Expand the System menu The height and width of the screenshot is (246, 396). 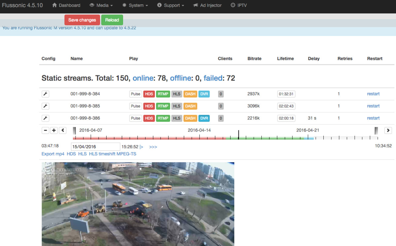tap(135, 5)
